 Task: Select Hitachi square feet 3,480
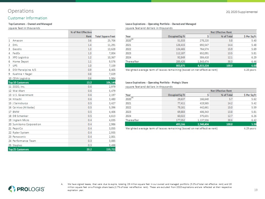point(112,99)
